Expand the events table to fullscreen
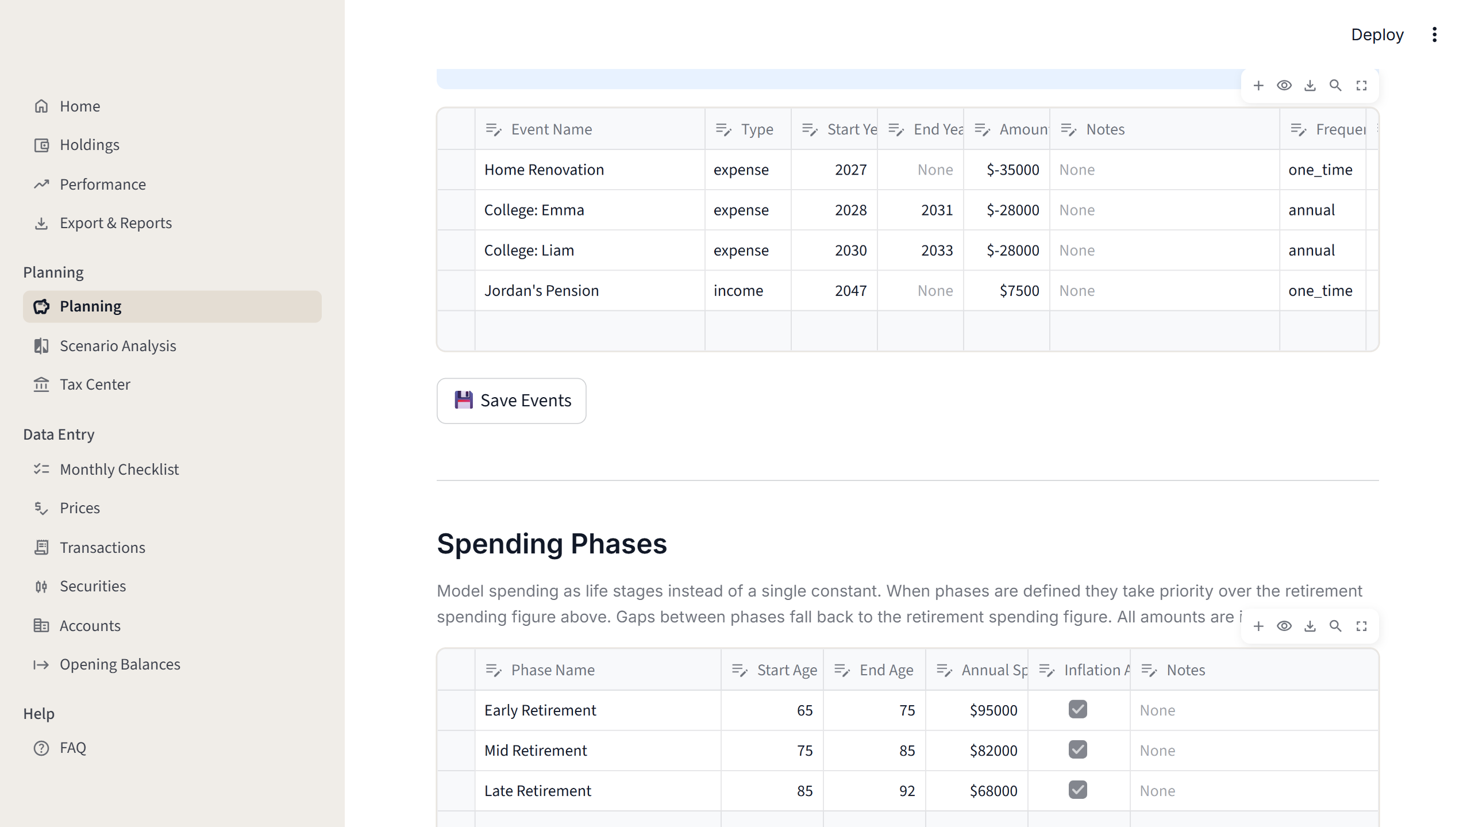 click(x=1361, y=85)
